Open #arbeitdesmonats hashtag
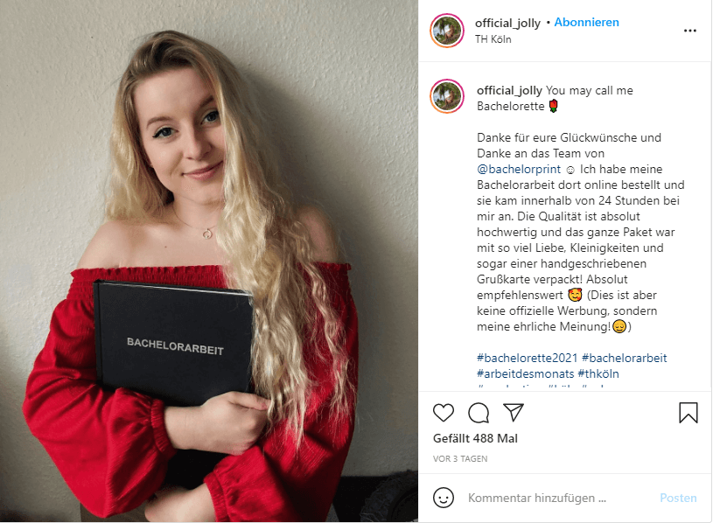Image resolution: width=713 pixels, height=523 pixels. click(525, 374)
